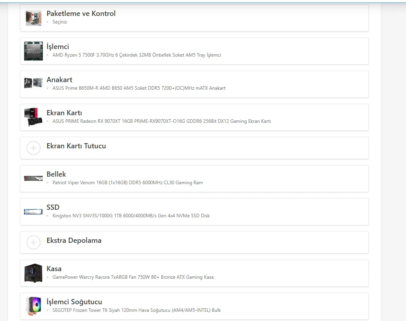Click the Patriot Viper RAM thumbnail
The height and width of the screenshot is (321, 406).
34,178
